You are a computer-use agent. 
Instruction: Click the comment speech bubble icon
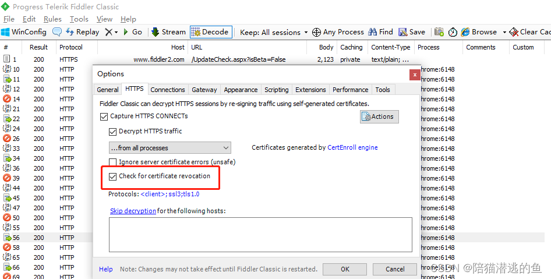tap(56, 32)
